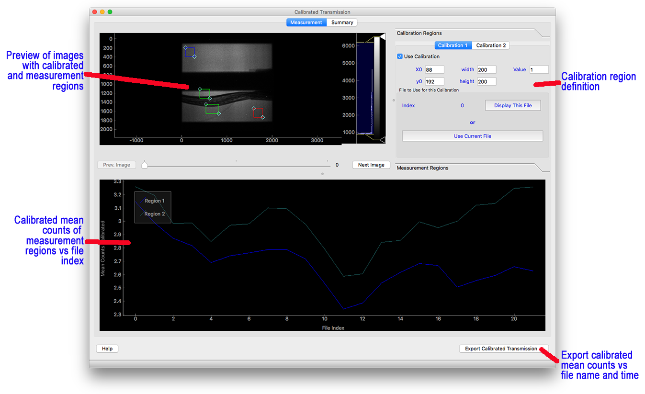Select the lower green measurement region box

click(212, 109)
